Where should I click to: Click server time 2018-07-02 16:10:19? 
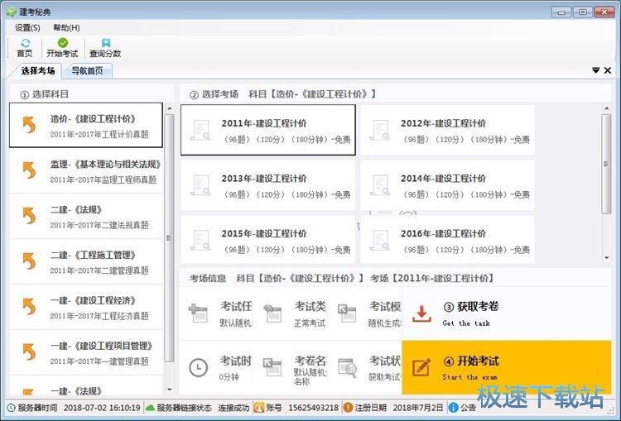[102, 408]
